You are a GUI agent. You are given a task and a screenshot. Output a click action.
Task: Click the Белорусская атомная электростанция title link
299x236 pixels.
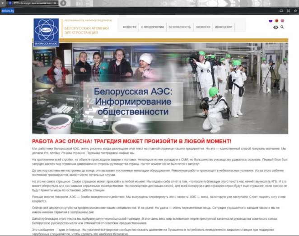(87, 31)
